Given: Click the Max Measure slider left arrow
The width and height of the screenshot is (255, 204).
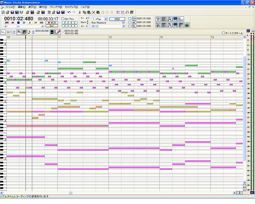Looking at the screenshot, I should (93, 26).
